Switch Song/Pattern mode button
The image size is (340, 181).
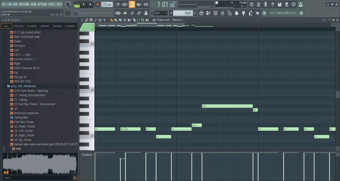coord(77,5)
